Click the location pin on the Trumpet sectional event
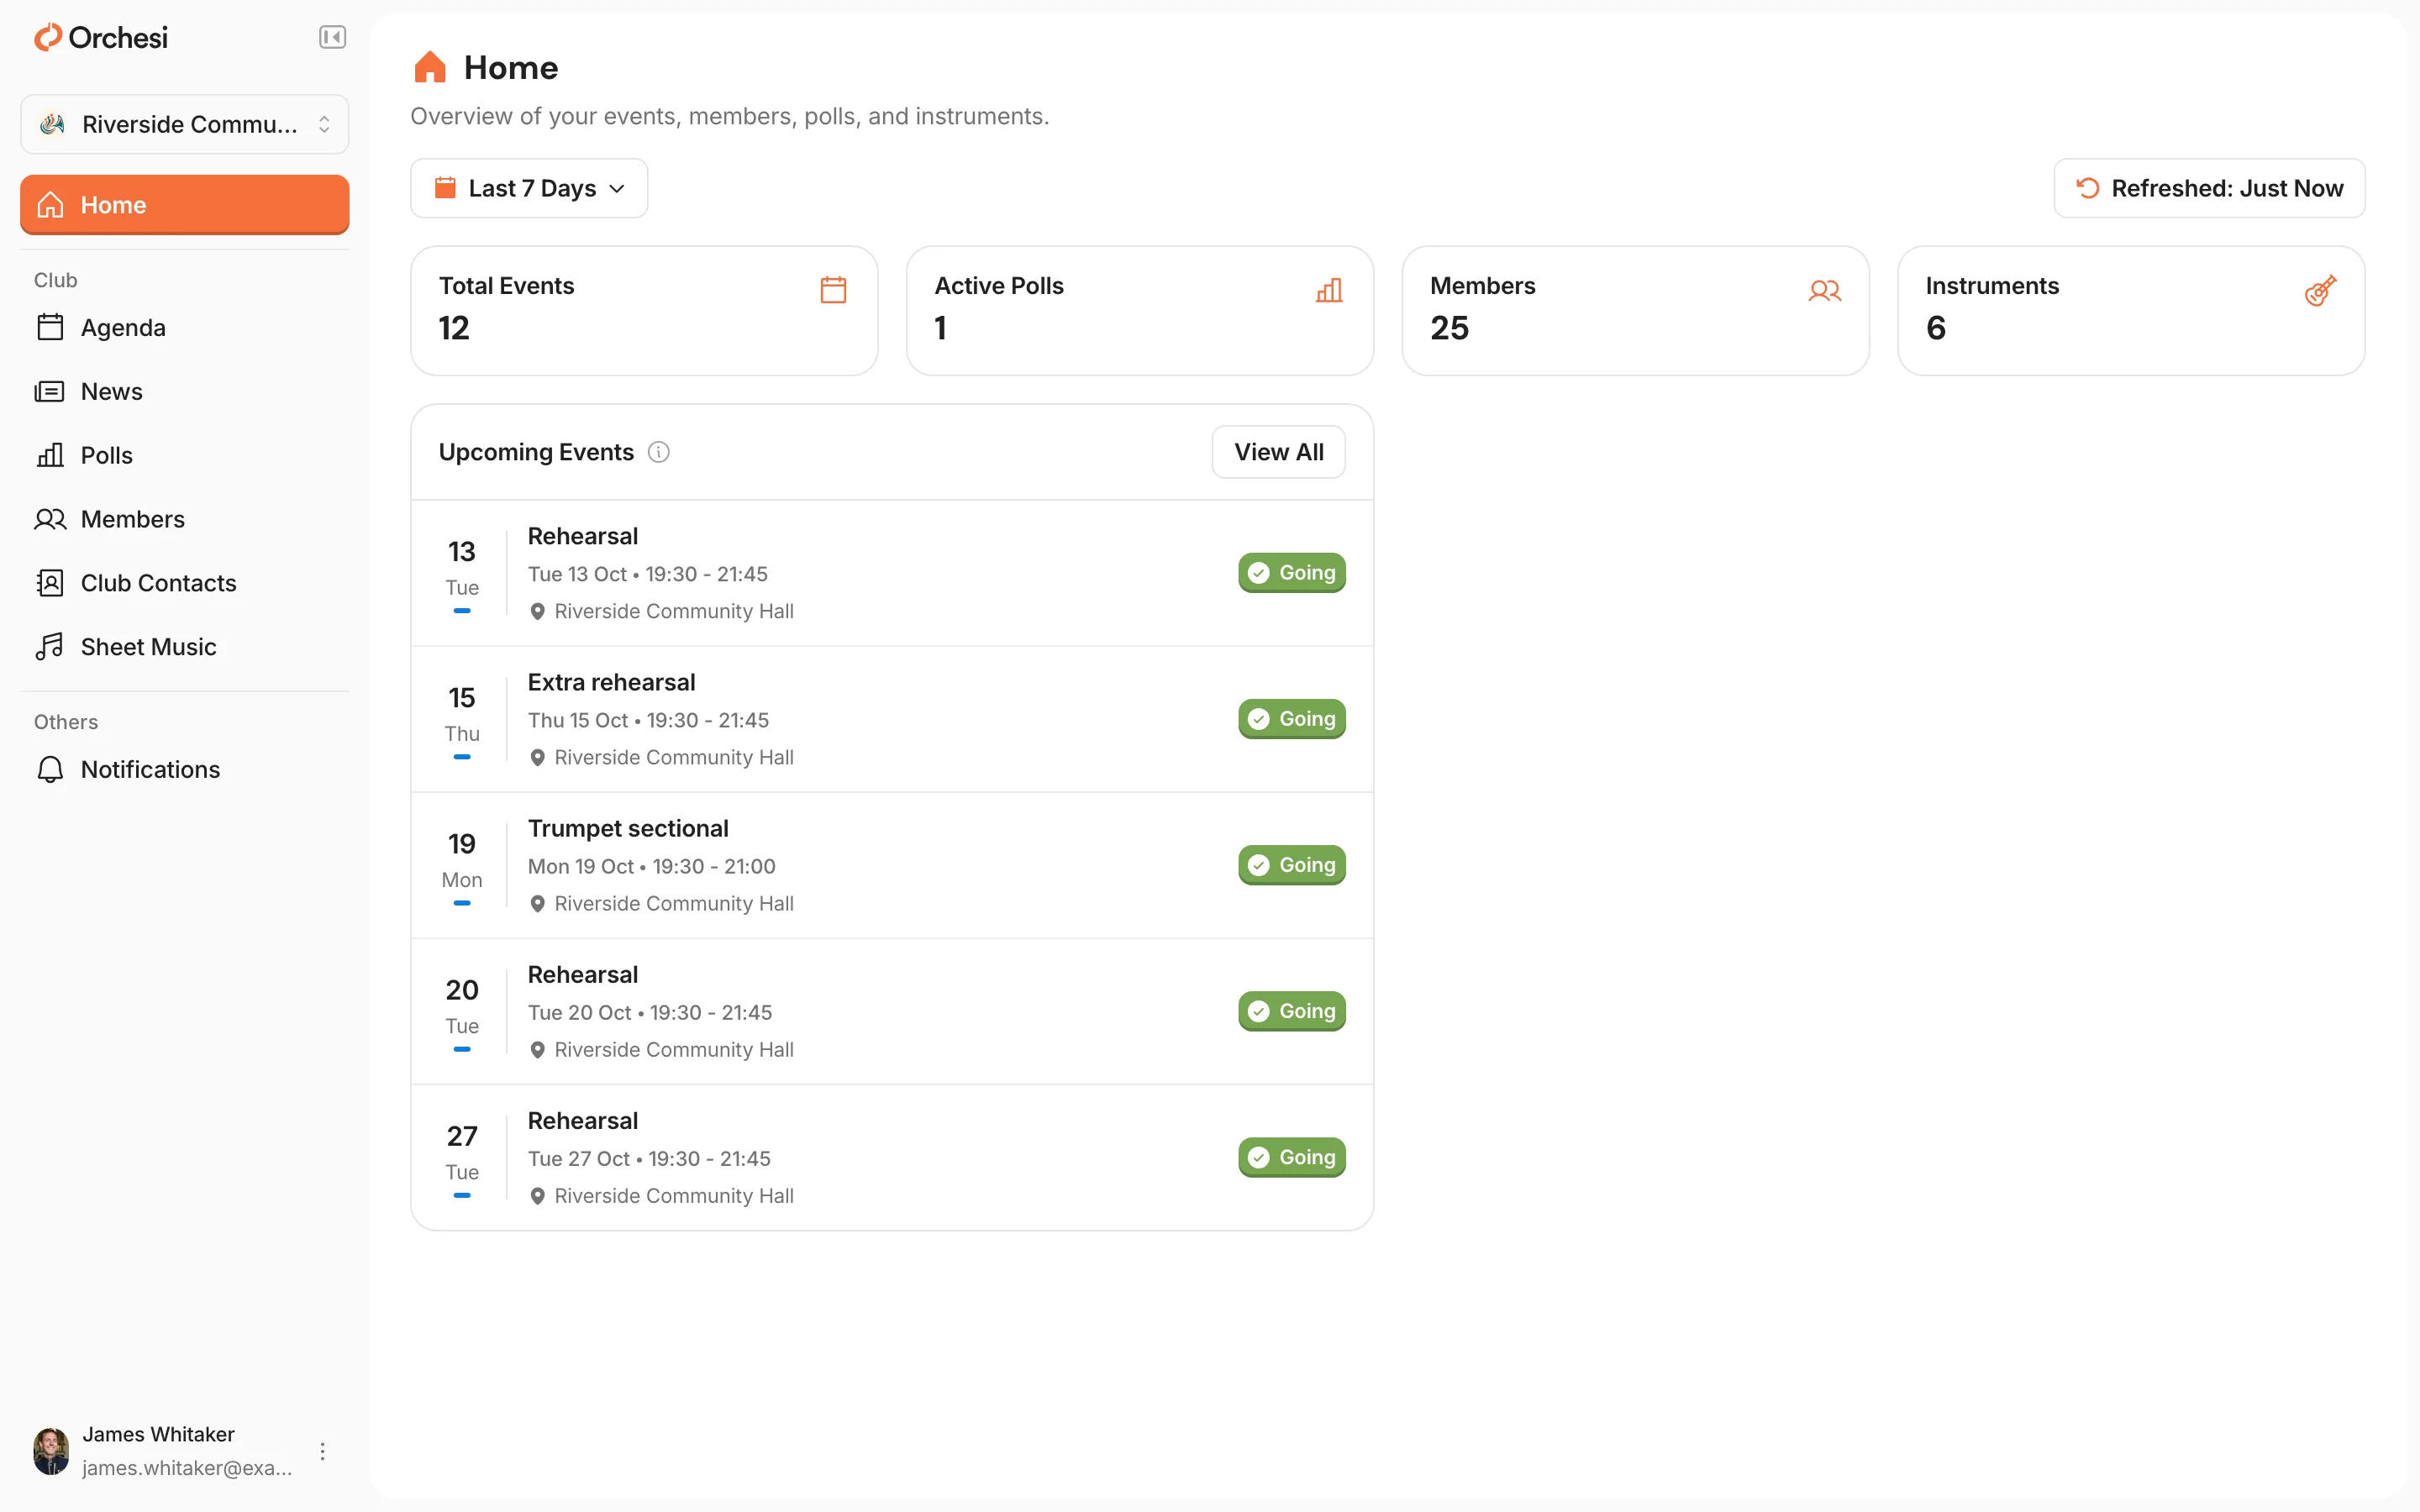Image resolution: width=2420 pixels, height=1512 pixels. 537,903
